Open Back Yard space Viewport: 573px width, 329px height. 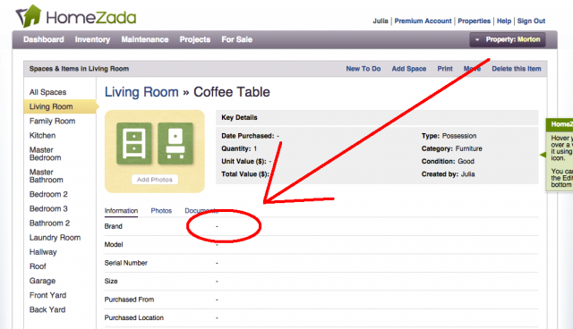[x=47, y=309]
